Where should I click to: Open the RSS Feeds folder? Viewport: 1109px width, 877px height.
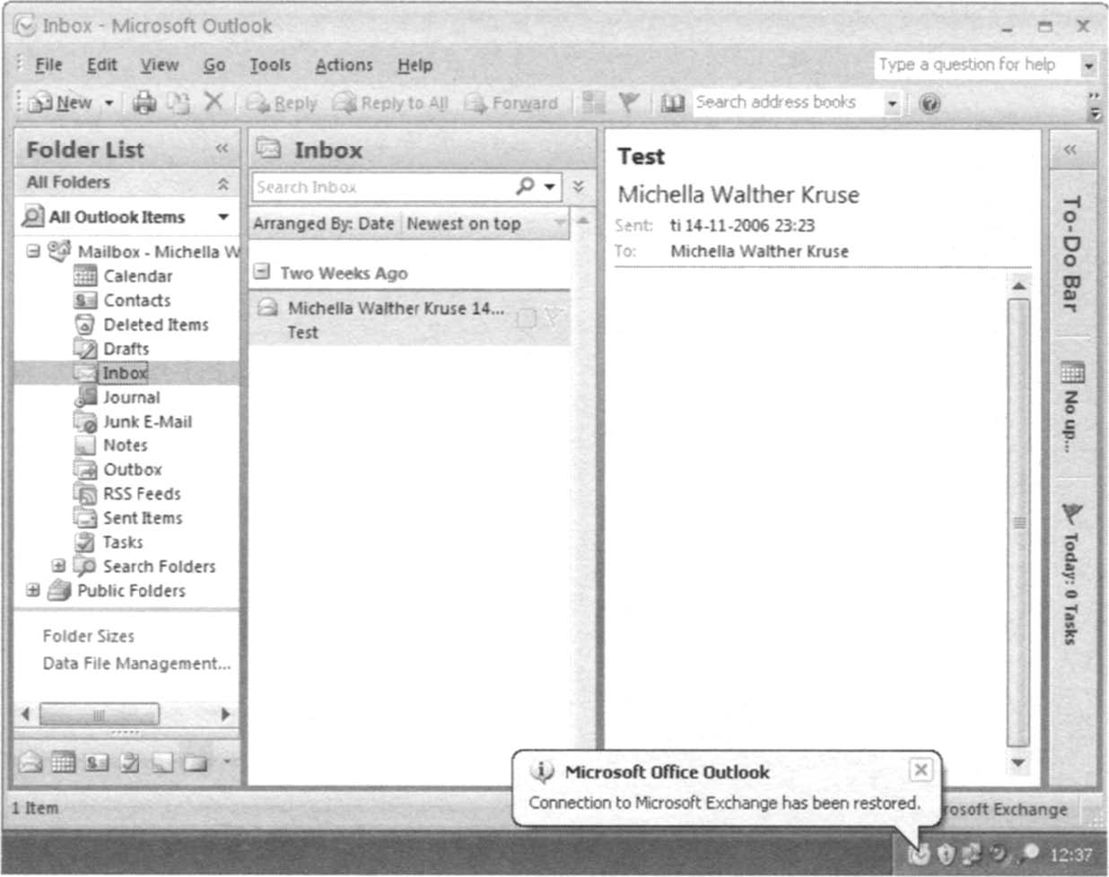(142, 493)
